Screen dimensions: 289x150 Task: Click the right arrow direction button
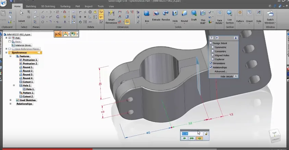[199, 138]
